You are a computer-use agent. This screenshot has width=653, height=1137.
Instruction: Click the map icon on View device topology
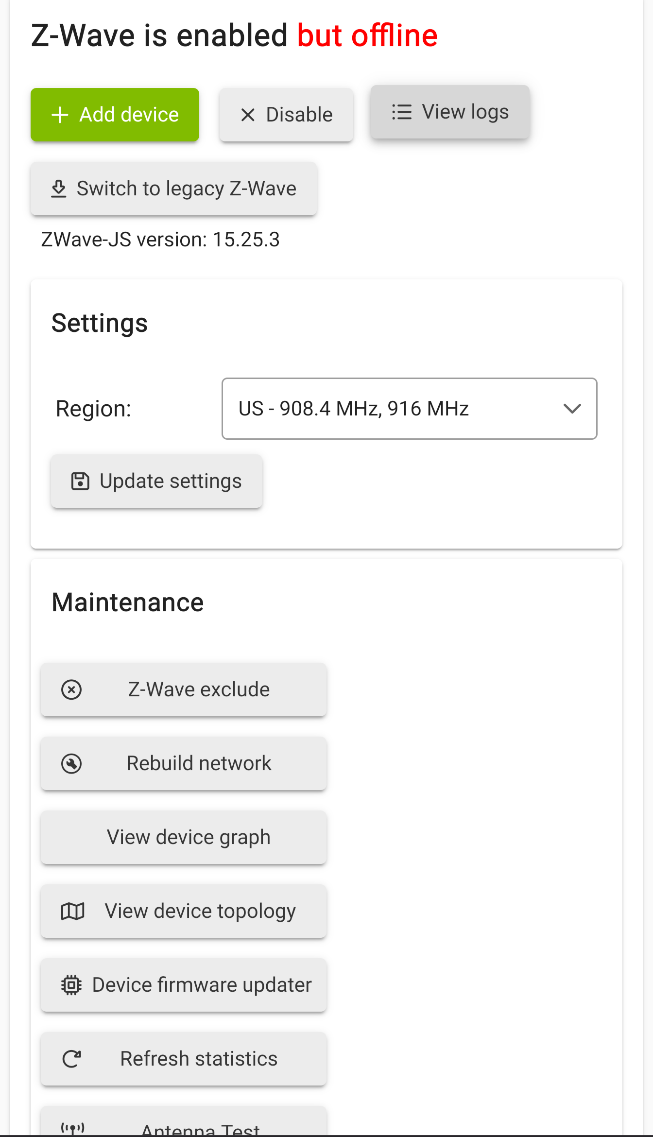click(73, 911)
